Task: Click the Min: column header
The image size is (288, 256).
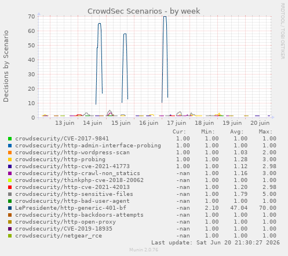Action: [x=208, y=132]
